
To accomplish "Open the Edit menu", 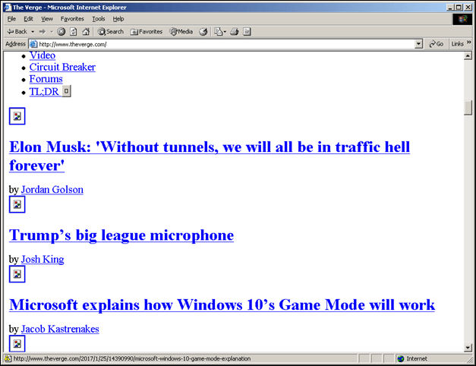I will (x=28, y=19).
